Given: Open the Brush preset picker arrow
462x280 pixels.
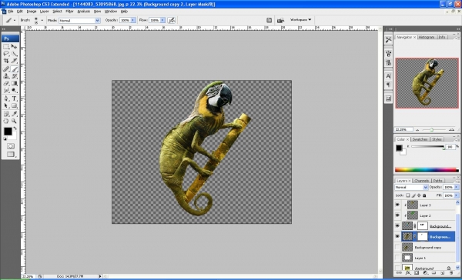Looking at the screenshot, I should (42, 20).
